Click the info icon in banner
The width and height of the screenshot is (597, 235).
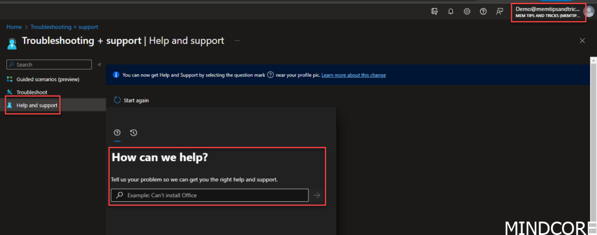pyautogui.click(x=117, y=75)
